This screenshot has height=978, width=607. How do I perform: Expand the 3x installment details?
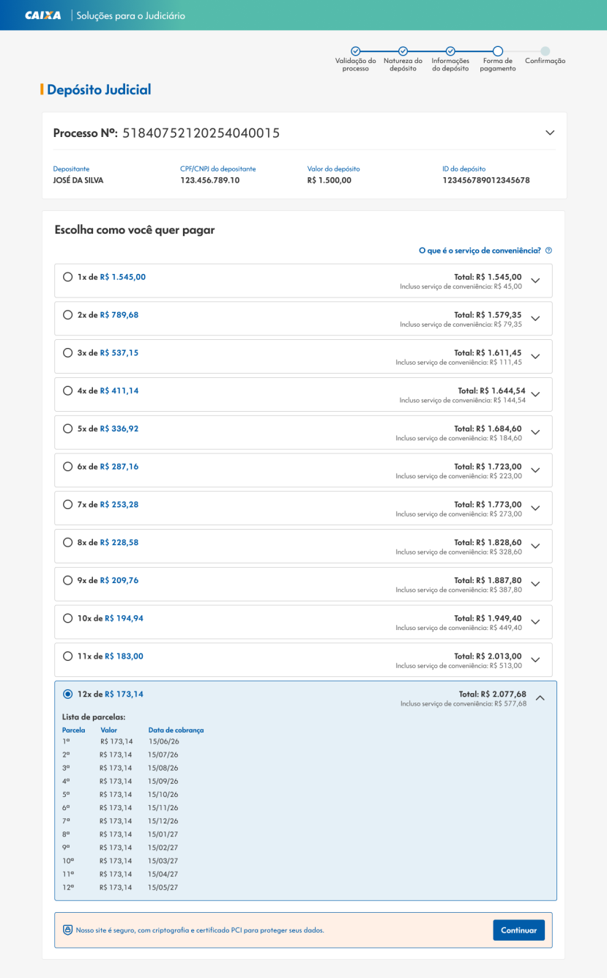(535, 357)
